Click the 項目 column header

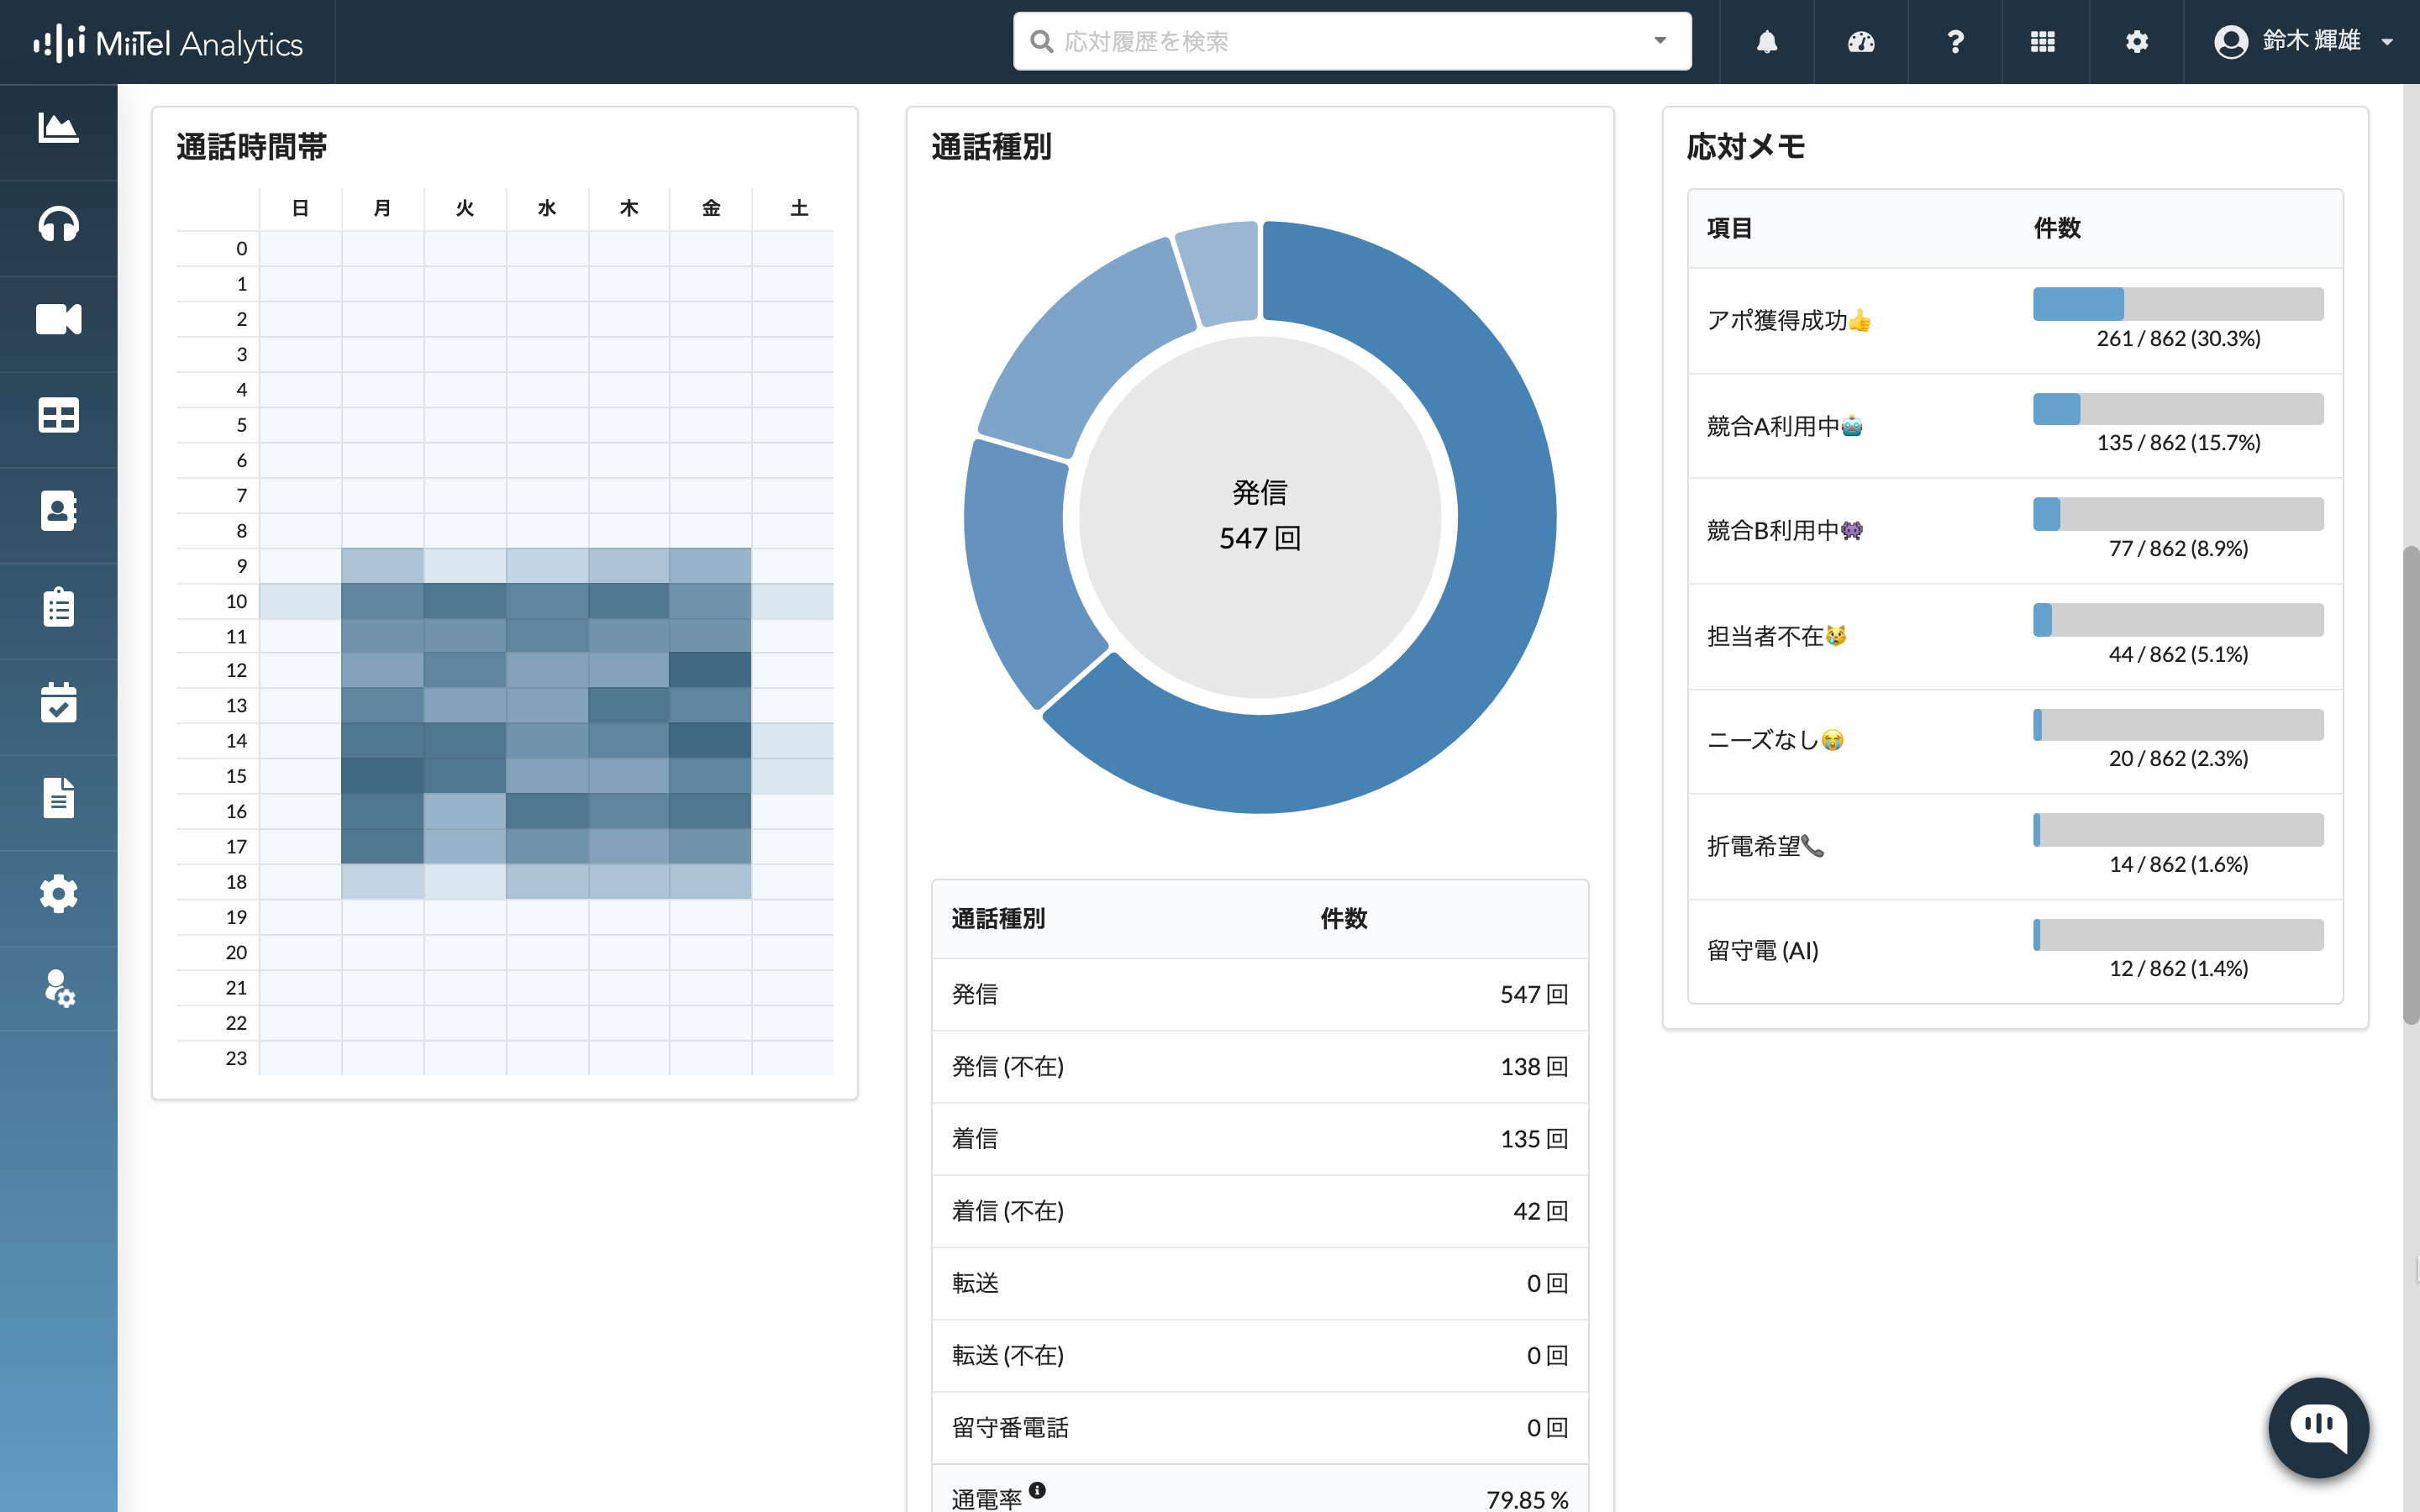(1729, 228)
